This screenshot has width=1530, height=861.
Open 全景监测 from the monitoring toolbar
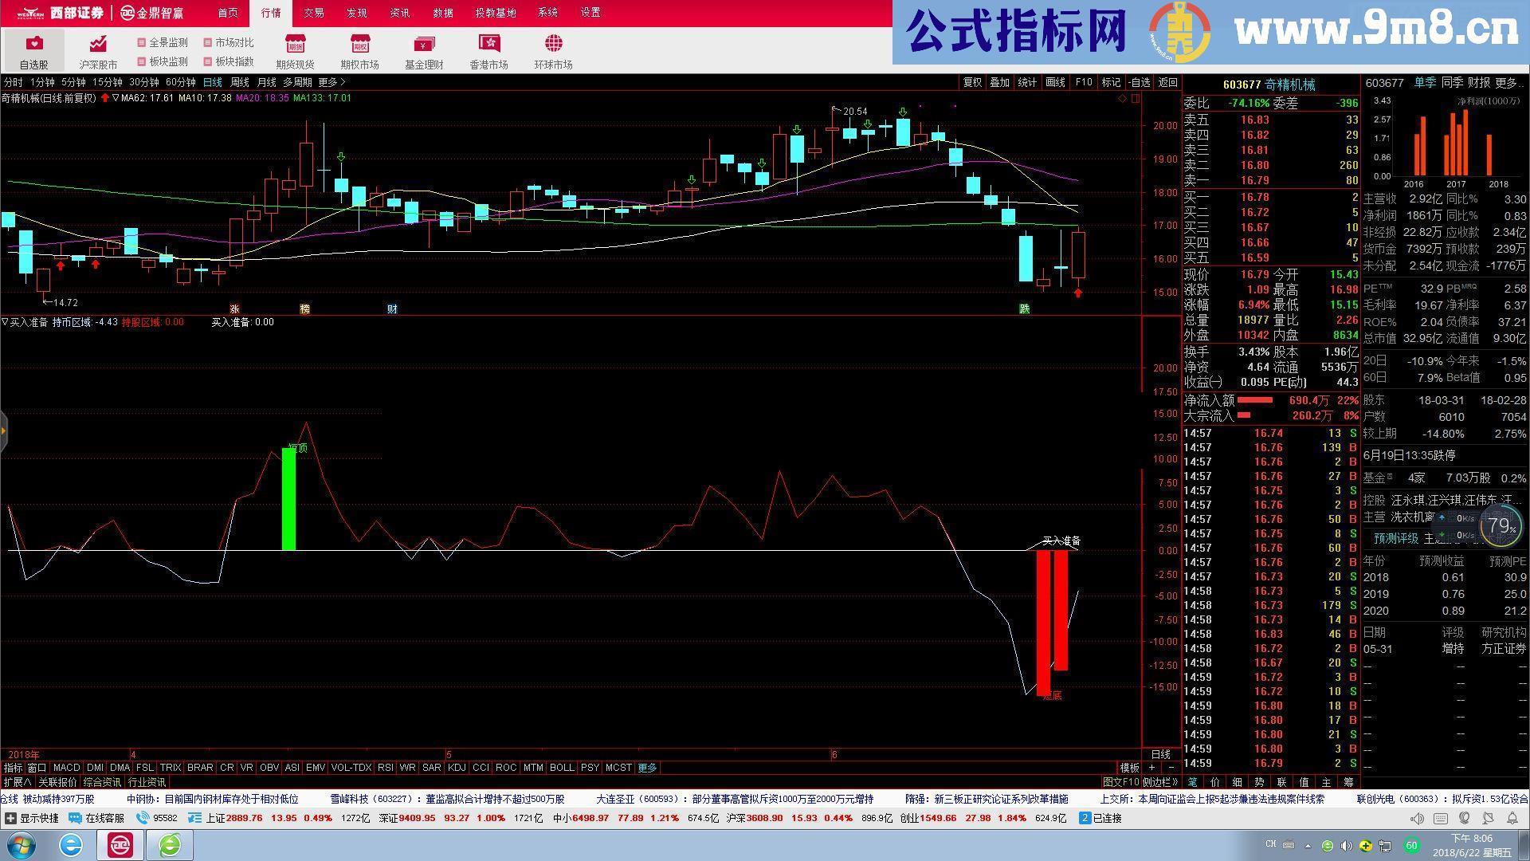click(166, 43)
